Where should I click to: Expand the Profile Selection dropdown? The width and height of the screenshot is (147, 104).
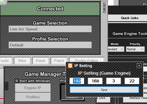pos(50,45)
